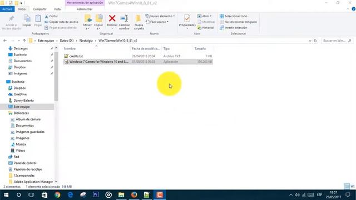This screenshot has width=356, height=200.
Task: Sort by Fecha de modificación column
Action: pos(146,48)
